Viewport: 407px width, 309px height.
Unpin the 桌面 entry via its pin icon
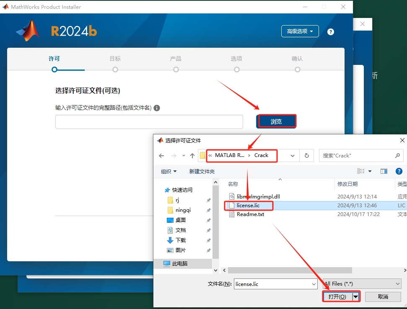click(x=208, y=220)
